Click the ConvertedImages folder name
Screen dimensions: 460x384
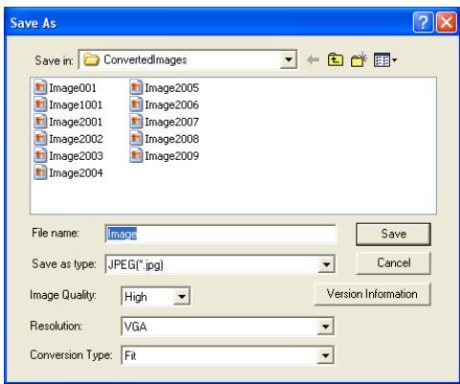(145, 59)
